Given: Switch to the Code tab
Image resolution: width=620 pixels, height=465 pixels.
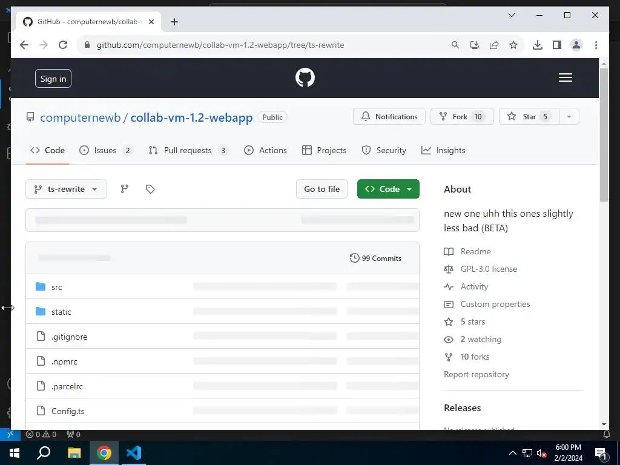Looking at the screenshot, I should coord(47,150).
